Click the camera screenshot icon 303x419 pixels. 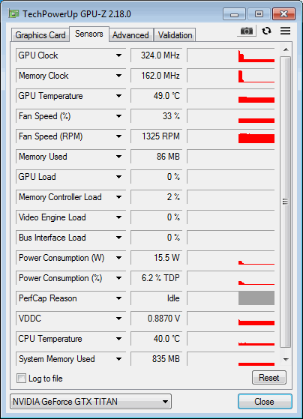pyautogui.click(x=246, y=31)
